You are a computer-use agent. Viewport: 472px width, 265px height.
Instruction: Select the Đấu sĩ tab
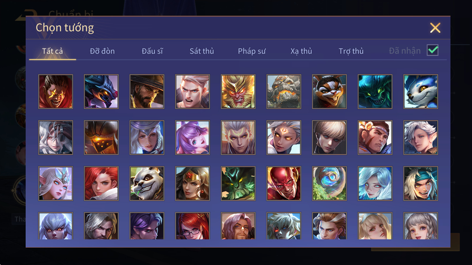click(x=152, y=51)
